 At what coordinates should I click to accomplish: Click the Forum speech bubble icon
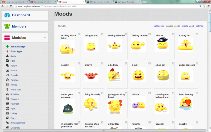(x=7, y=65)
